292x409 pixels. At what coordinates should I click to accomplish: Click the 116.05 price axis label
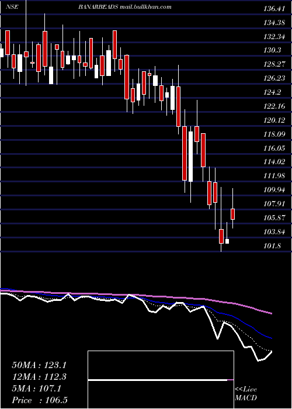click(x=274, y=148)
